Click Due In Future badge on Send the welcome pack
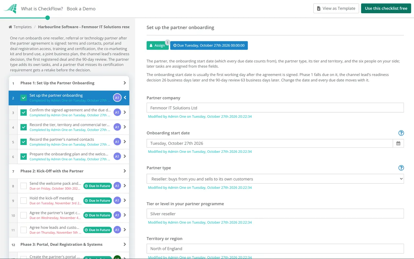Viewport: 414px width, 259px height. 98,186
